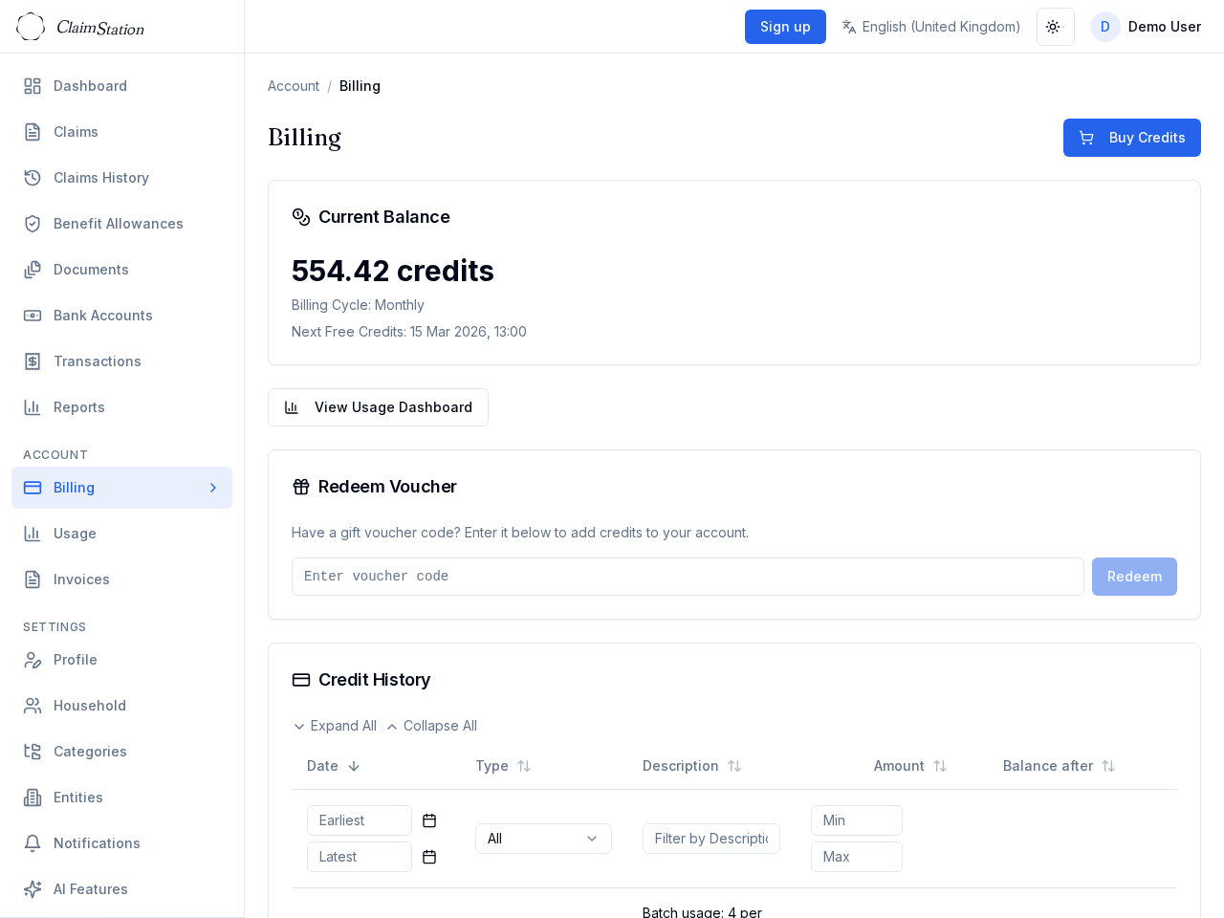The width and height of the screenshot is (1224, 918).
Task: Navigate to Benefit Allowances
Action: coord(121,224)
